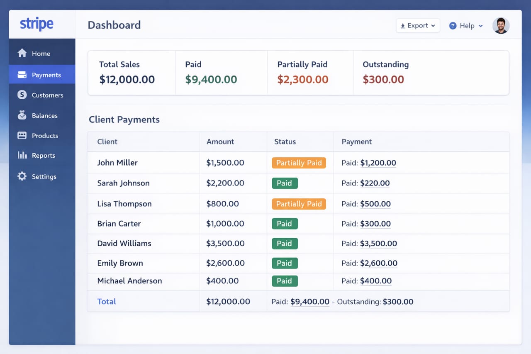Select the Customers menu item
The height and width of the screenshot is (354, 531).
point(47,95)
